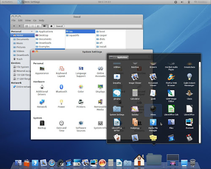Open Keyboard Layout settings
The height and width of the screenshot is (169, 211).
[x=61, y=72]
